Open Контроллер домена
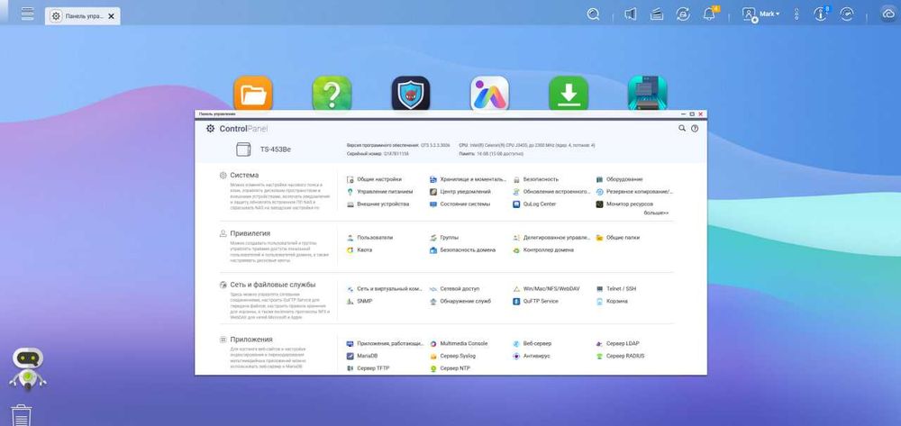 click(x=543, y=250)
